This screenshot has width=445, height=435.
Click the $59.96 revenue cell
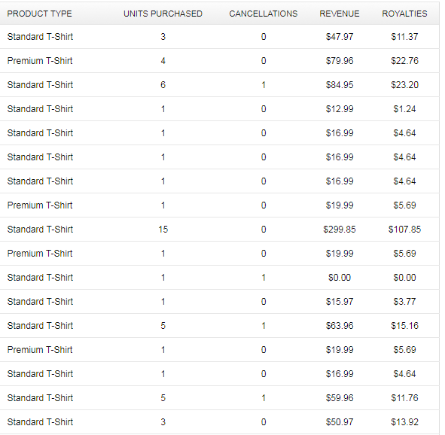340,398
